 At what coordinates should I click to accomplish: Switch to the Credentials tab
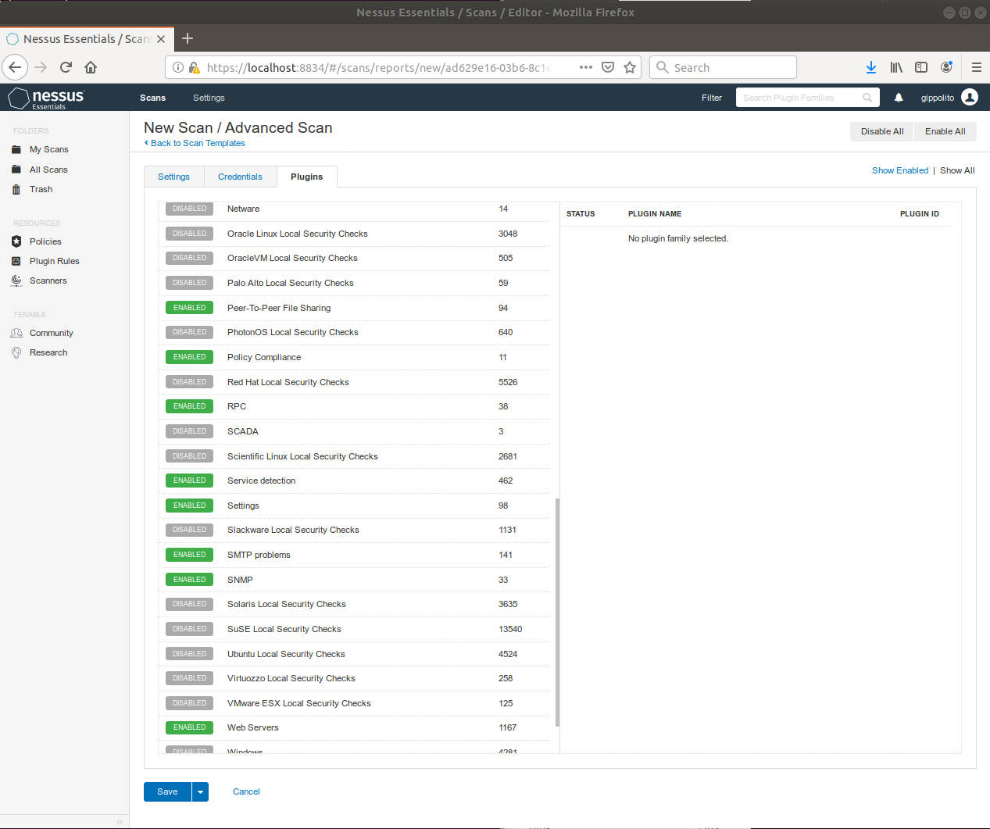[x=240, y=177]
